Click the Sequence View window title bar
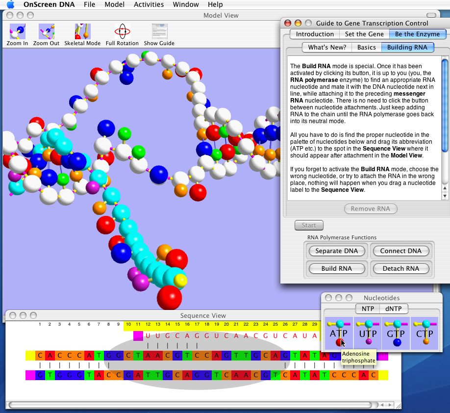This screenshot has width=450, height=413. [x=203, y=315]
